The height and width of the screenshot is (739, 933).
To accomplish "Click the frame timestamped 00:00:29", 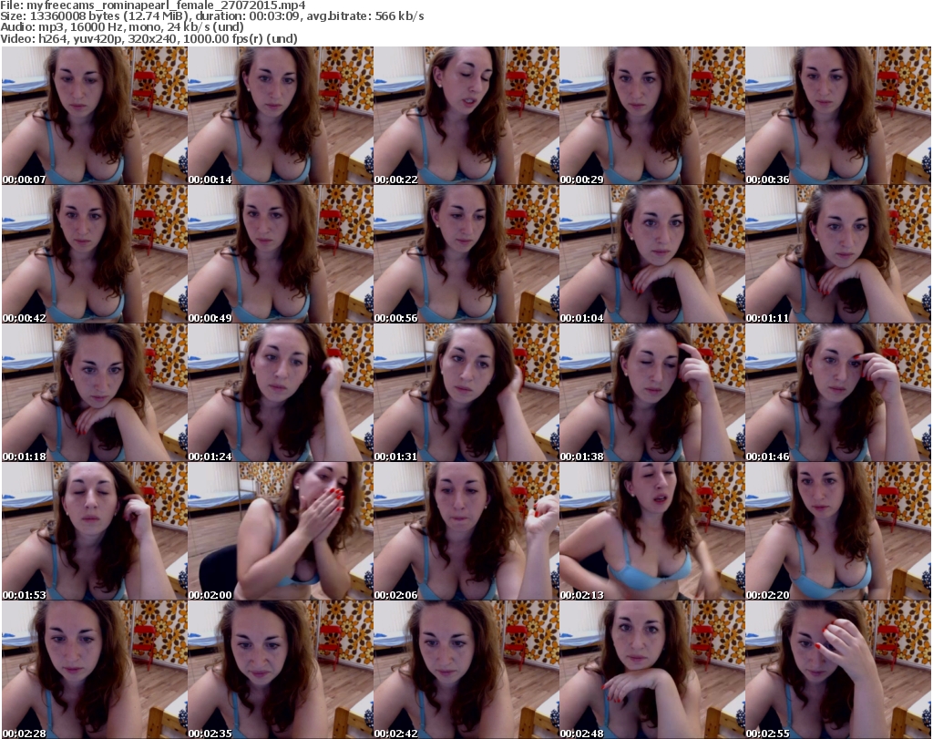I will (651, 116).
